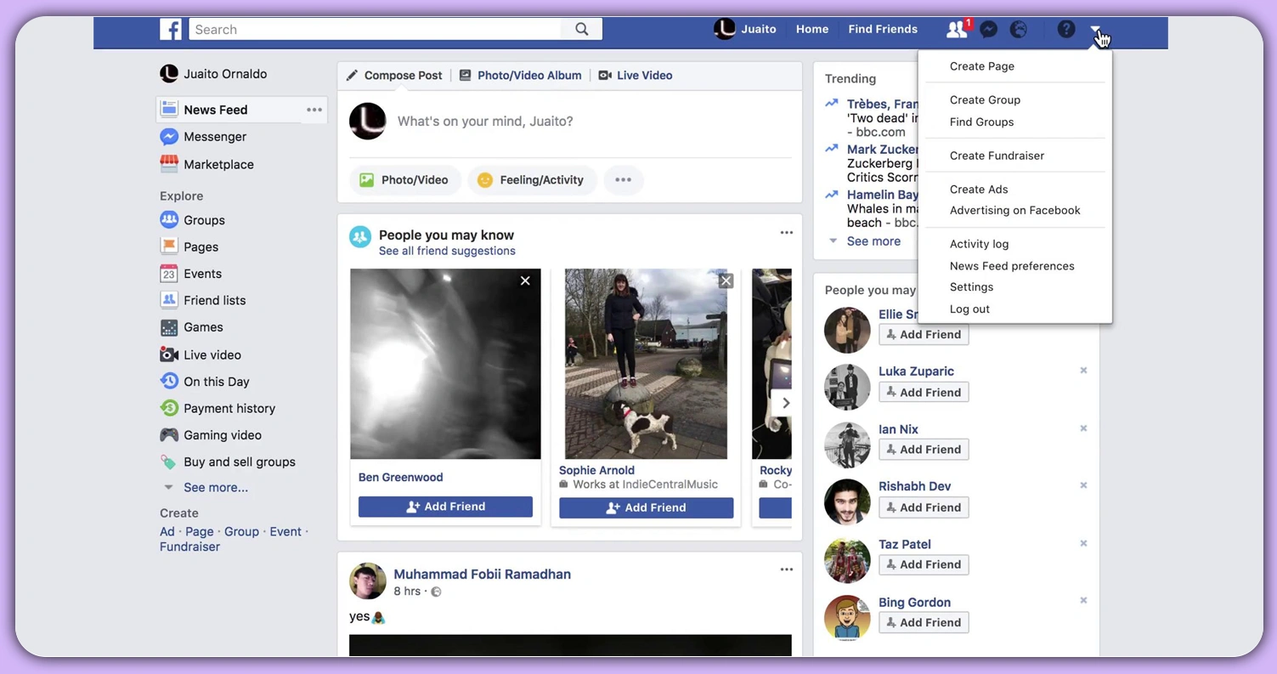Image resolution: width=1277 pixels, height=674 pixels.
Task: Select Settings from the account menu
Action: point(971,286)
